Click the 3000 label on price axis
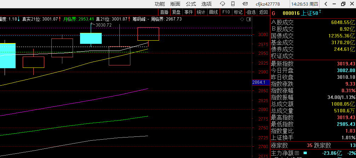The height and width of the screenshot is (158, 356). (x=263, y=35)
